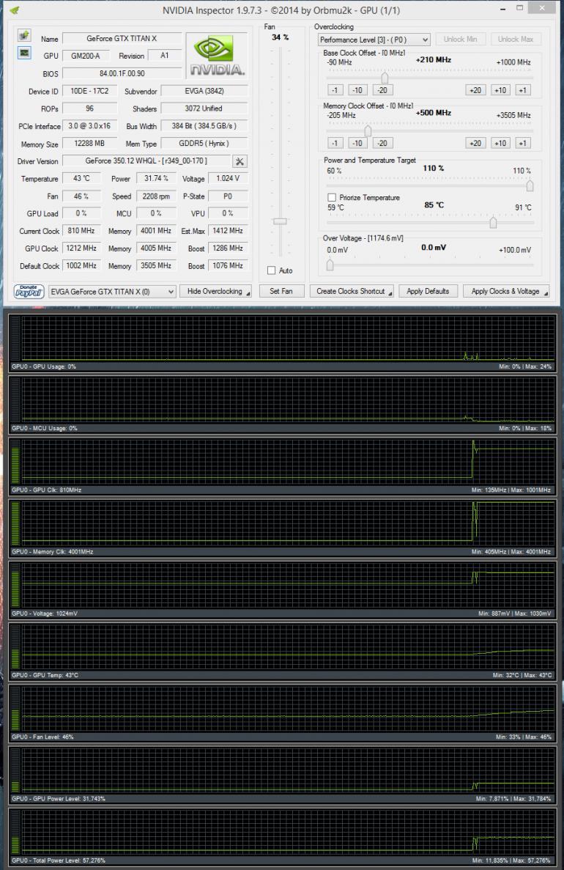Click the Temperature Target slider handle
This screenshot has height=870, width=564.
(x=493, y=222)
